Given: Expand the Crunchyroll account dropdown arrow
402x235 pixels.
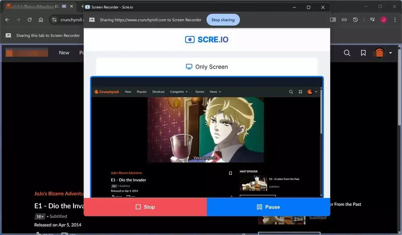Looking at the screenshot, I should click(x=391, y=53).
